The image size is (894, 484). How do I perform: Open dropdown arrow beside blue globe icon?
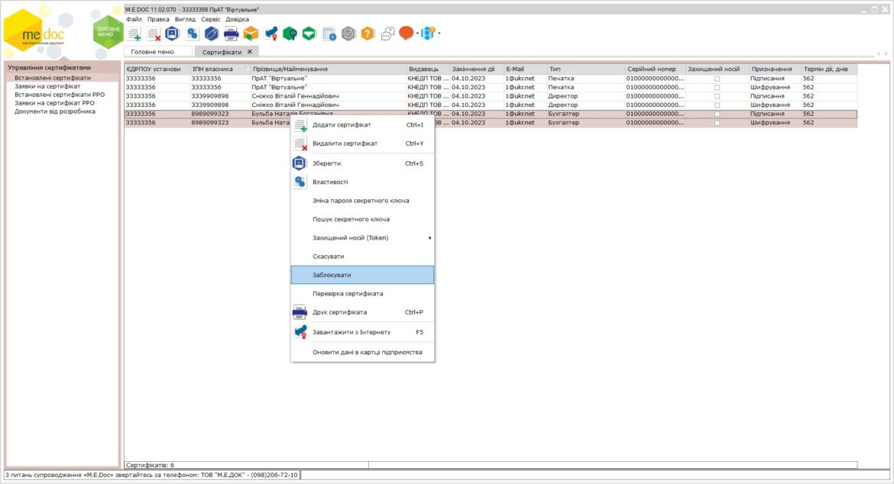coord(439,34)
